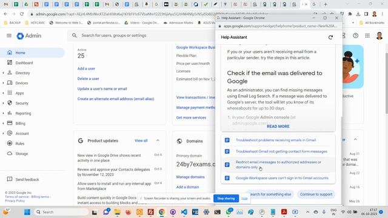Open the All Bookmarks folder
This screenshot has height=218, width=388.
click(372, 23)
